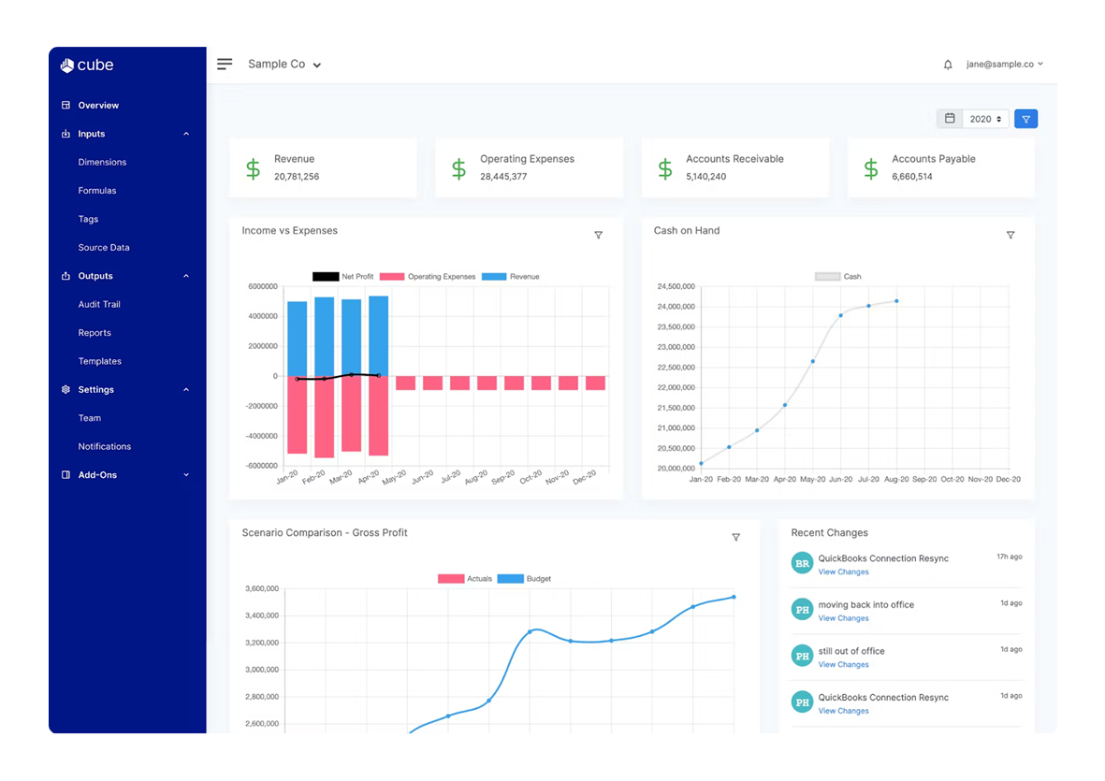Click the Cash on Hand chart filter icon

(1010, 235)
